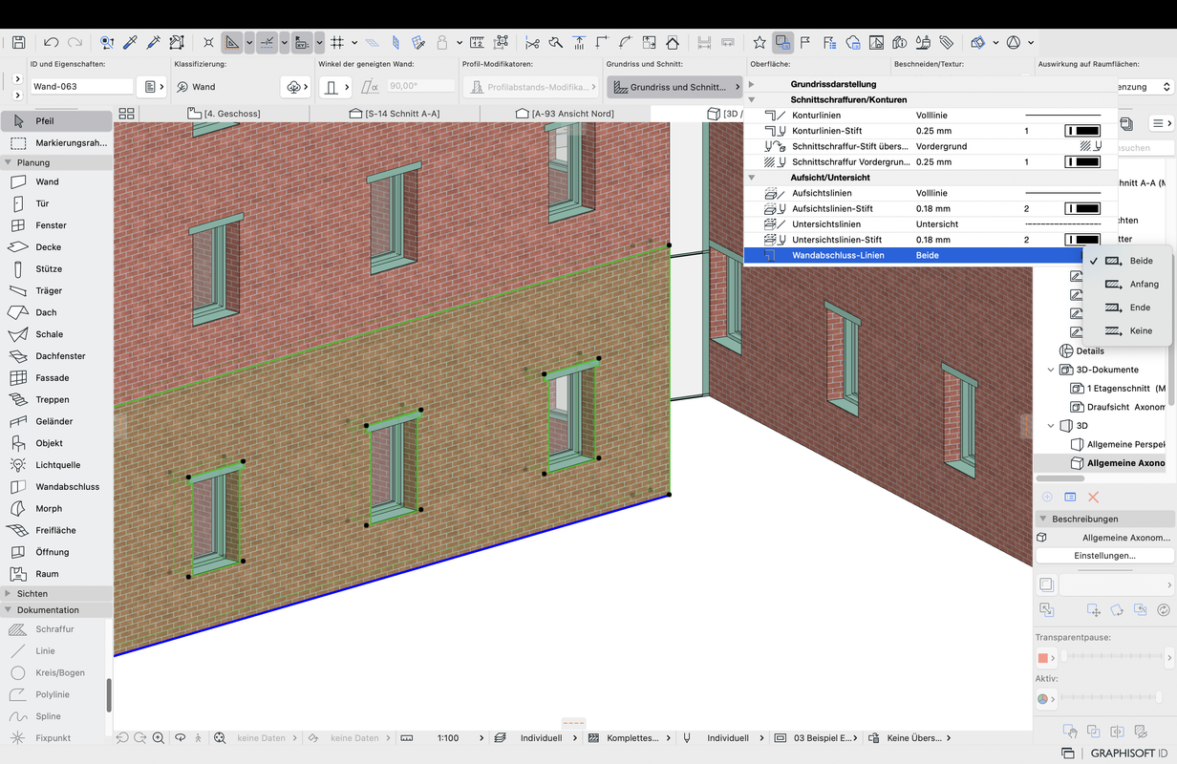Screen dimensions: 1177x764
Task: Select Draufsicht Axonom item in navigator
Action: tap(1117, 407)
